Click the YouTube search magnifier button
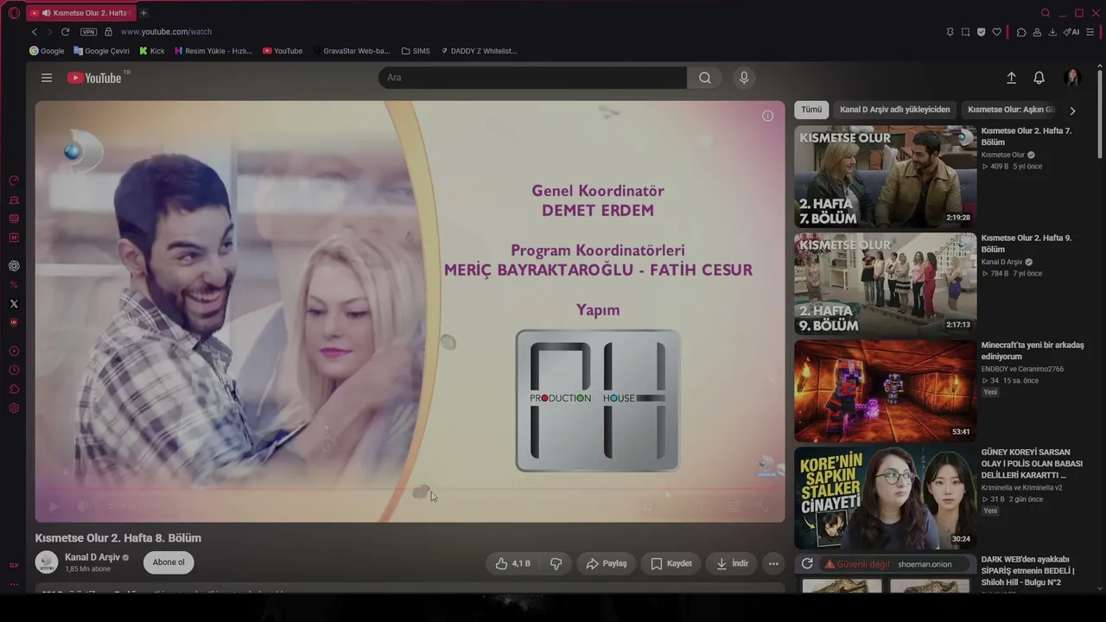Image resolution: width=1106 pixels, height=622 pixels. [x=705, y=78]
